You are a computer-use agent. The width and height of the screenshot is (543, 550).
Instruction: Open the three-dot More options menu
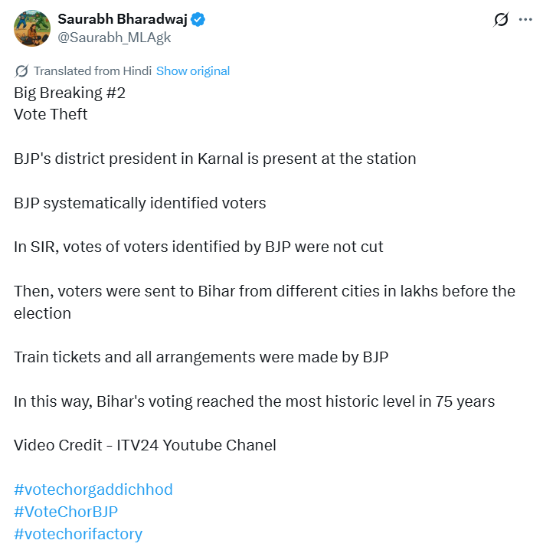click(x=525, y=20)
